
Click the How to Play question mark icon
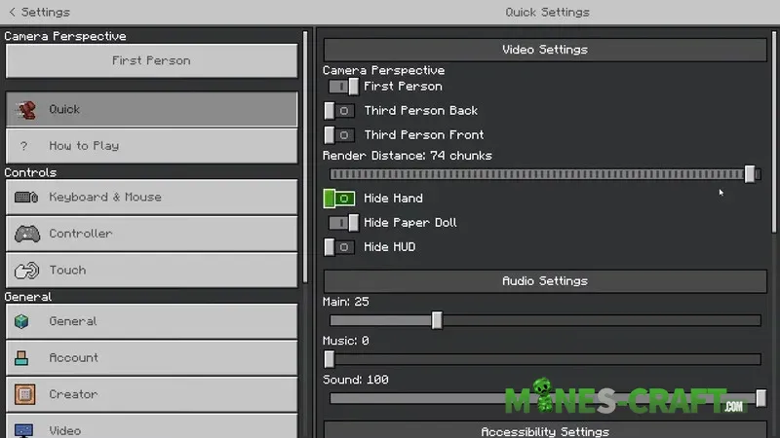pyautogui.click(x=24, y=146)
